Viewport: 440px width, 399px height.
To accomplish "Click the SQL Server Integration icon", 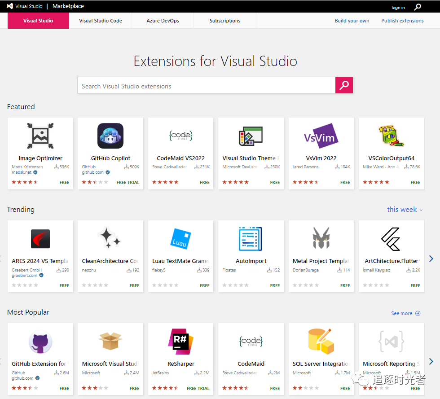I will click(321, 341).
